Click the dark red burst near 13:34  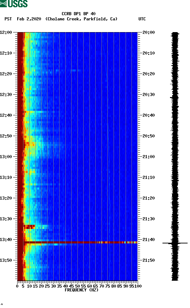pyautogui.click(x=29, y=227)
